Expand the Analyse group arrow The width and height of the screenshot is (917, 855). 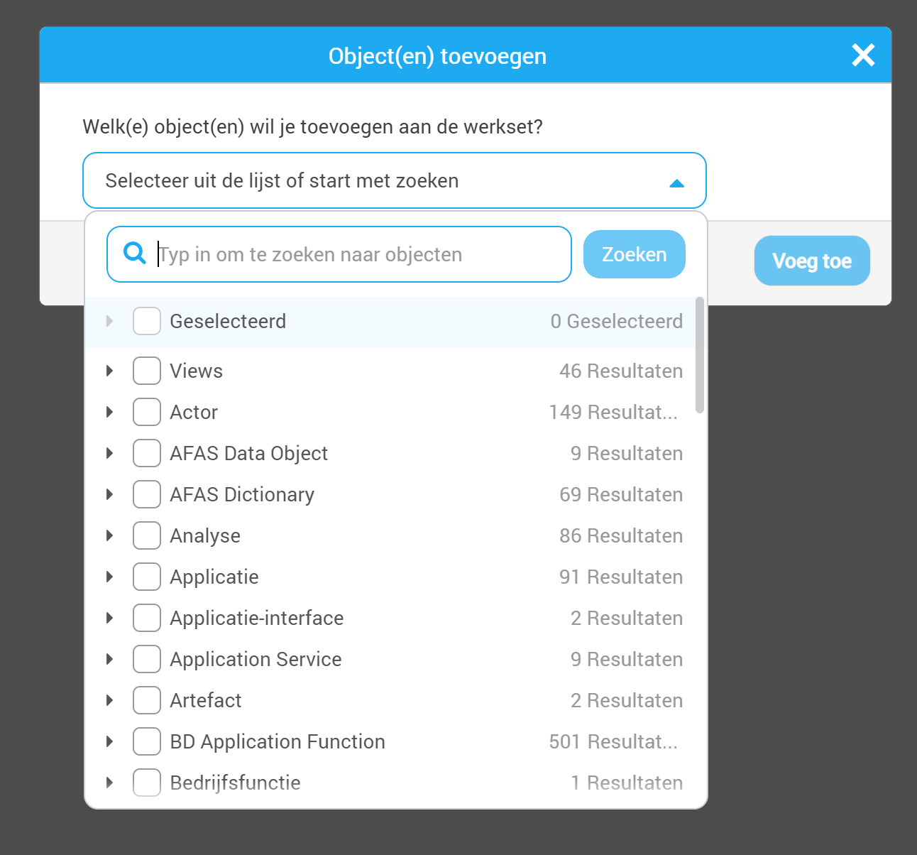(x=109, y=535)
